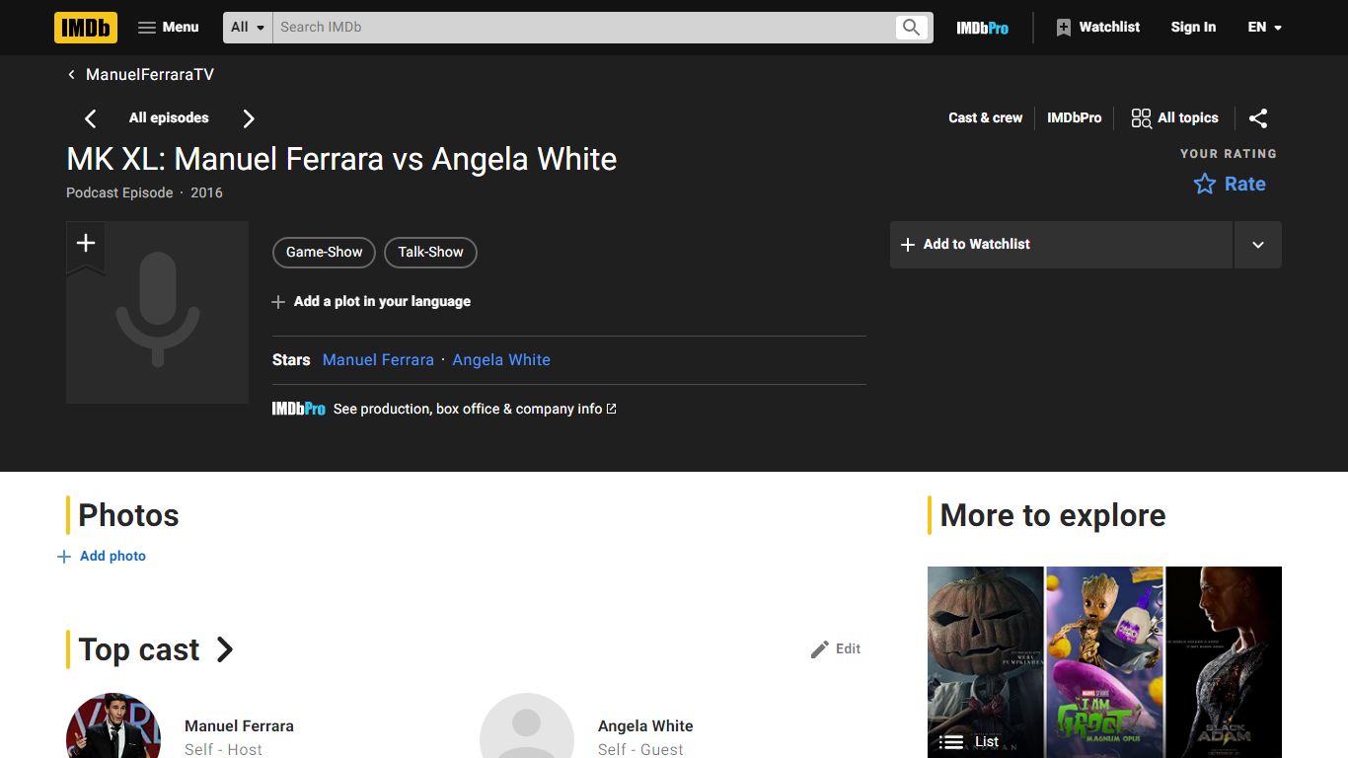The height and width of the screenshot is (758, 1348).
Task: Go to previous episode arrow
Action: [x=90, y=118]
